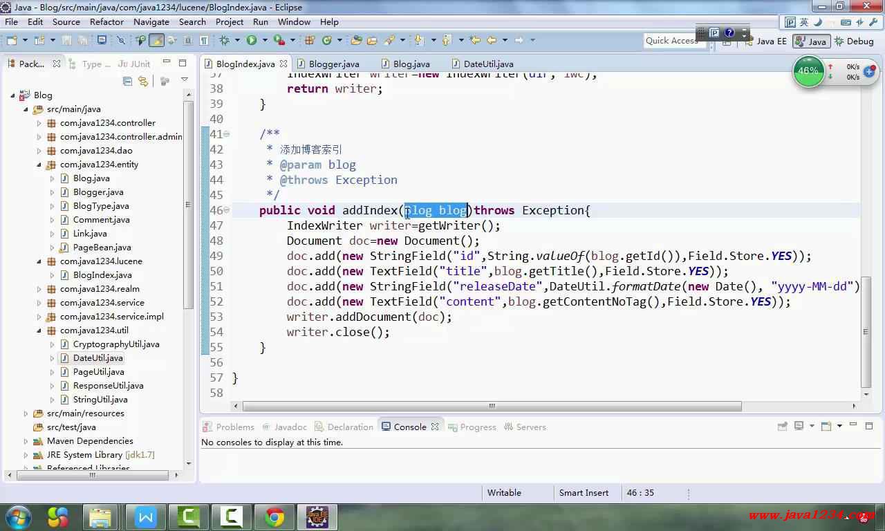Click the Windows Start button
Viewport: 885px width, 531px height.
[x=18, y=517]
